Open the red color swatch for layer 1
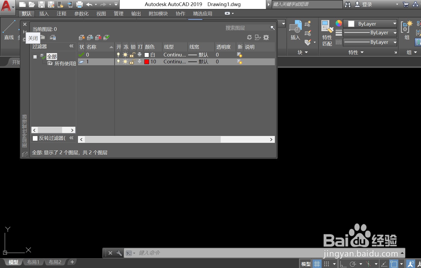421x268 pixels. click(147, 62)
